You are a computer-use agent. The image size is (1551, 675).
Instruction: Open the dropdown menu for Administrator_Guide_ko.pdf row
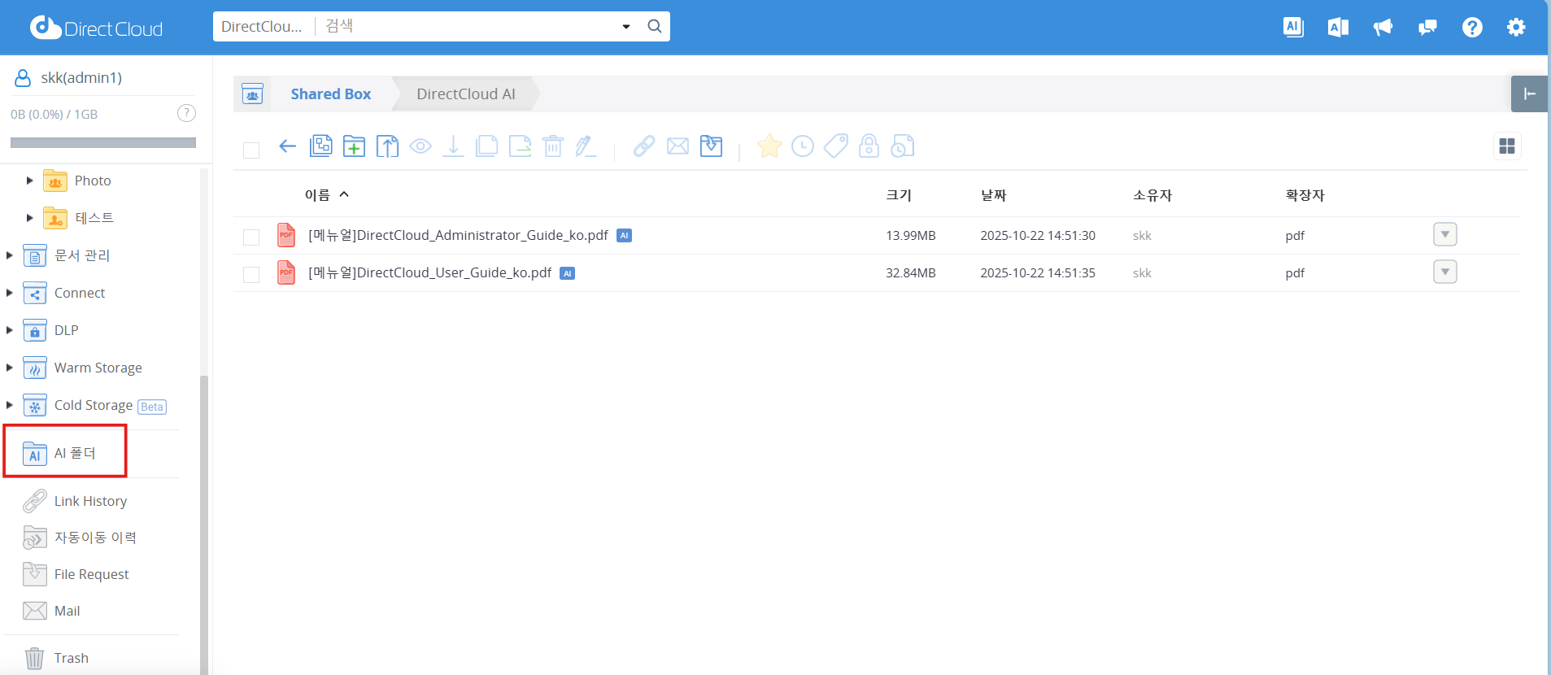1444,235
